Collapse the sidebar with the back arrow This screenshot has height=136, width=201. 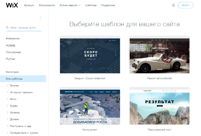coord(40,18)
